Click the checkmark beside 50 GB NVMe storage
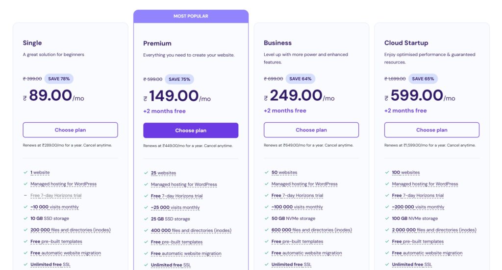The width and height of the screenshot is (502, 270). pyautogui.click(x=266, y=218)
